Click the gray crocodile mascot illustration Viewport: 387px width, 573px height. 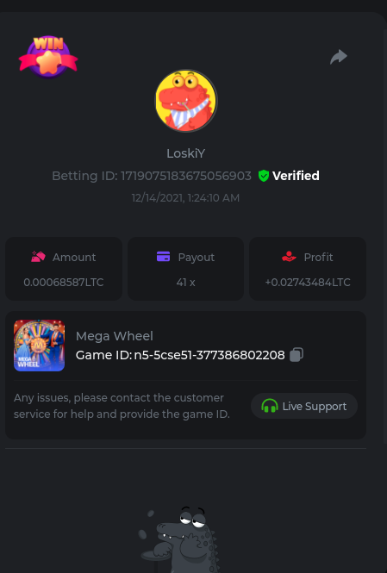pyautogui.click(x=179, y=539)
